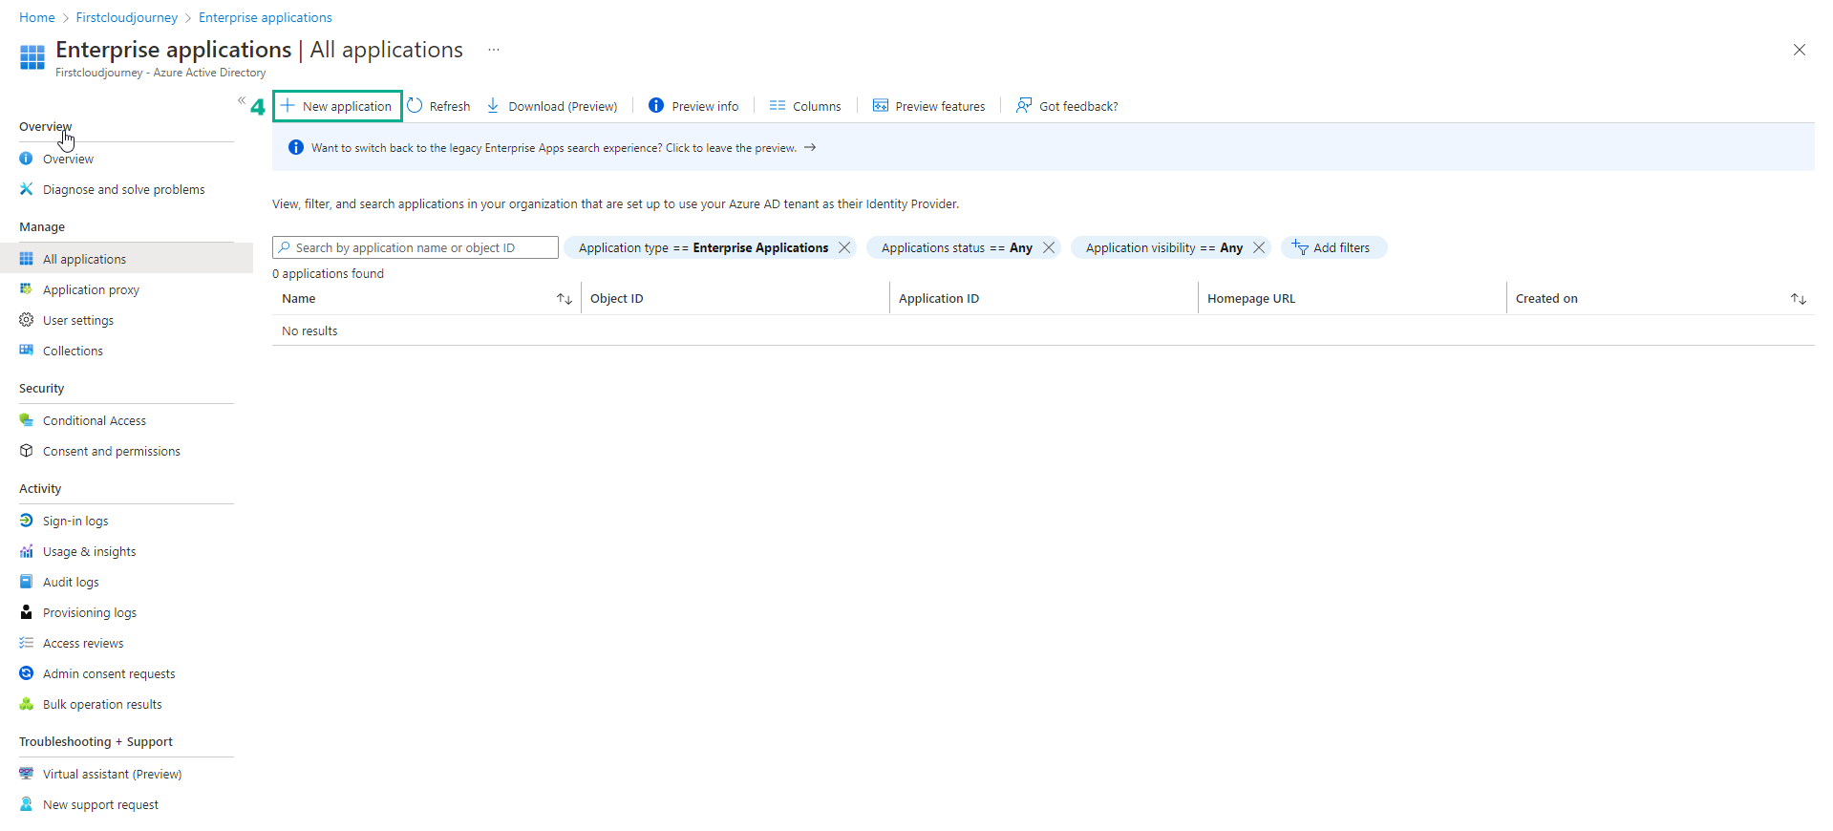The width and height of the screenshot is (1833, 831).
Task: Open Firstcloudjourney breadcrumb link
Action: click(x=127, y=17)
